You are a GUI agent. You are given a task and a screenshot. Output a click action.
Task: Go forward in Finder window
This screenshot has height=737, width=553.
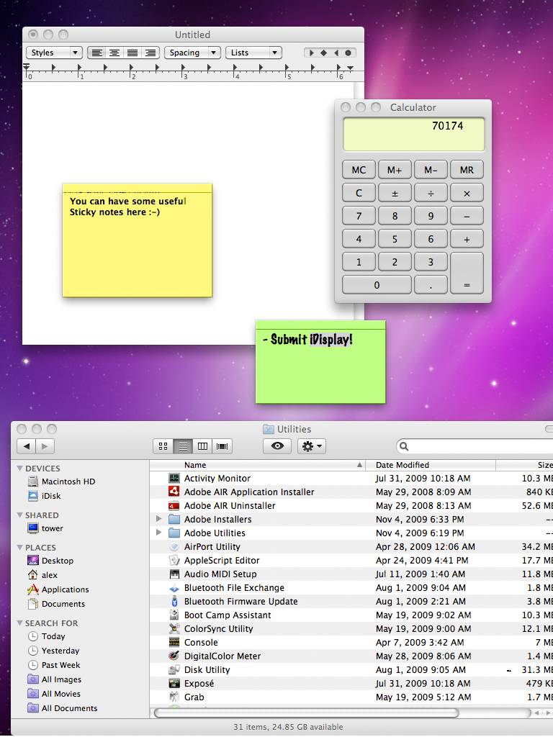(45, 446)
